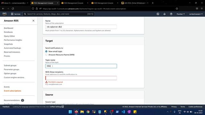Switch to the Gmail Inbox tab
Viewport: 205px width, 115px height.
tap(15, 3)
